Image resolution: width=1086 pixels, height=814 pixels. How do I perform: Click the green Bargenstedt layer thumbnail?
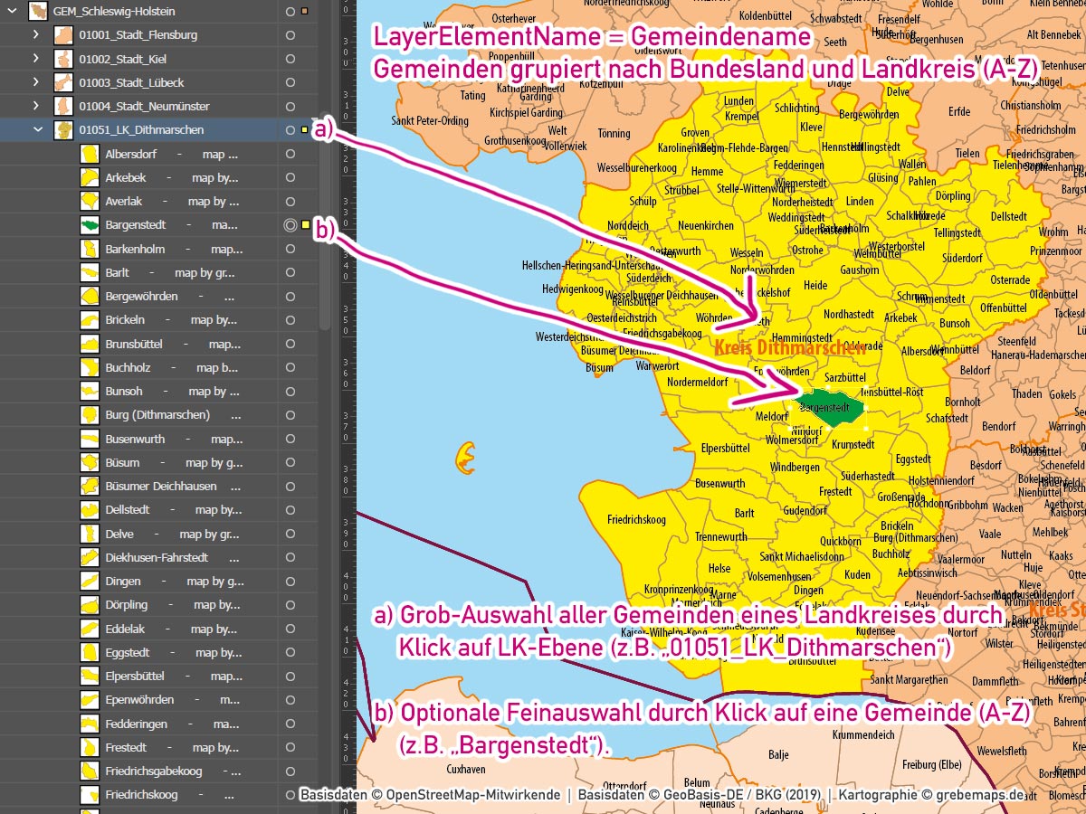coord(89,225)
